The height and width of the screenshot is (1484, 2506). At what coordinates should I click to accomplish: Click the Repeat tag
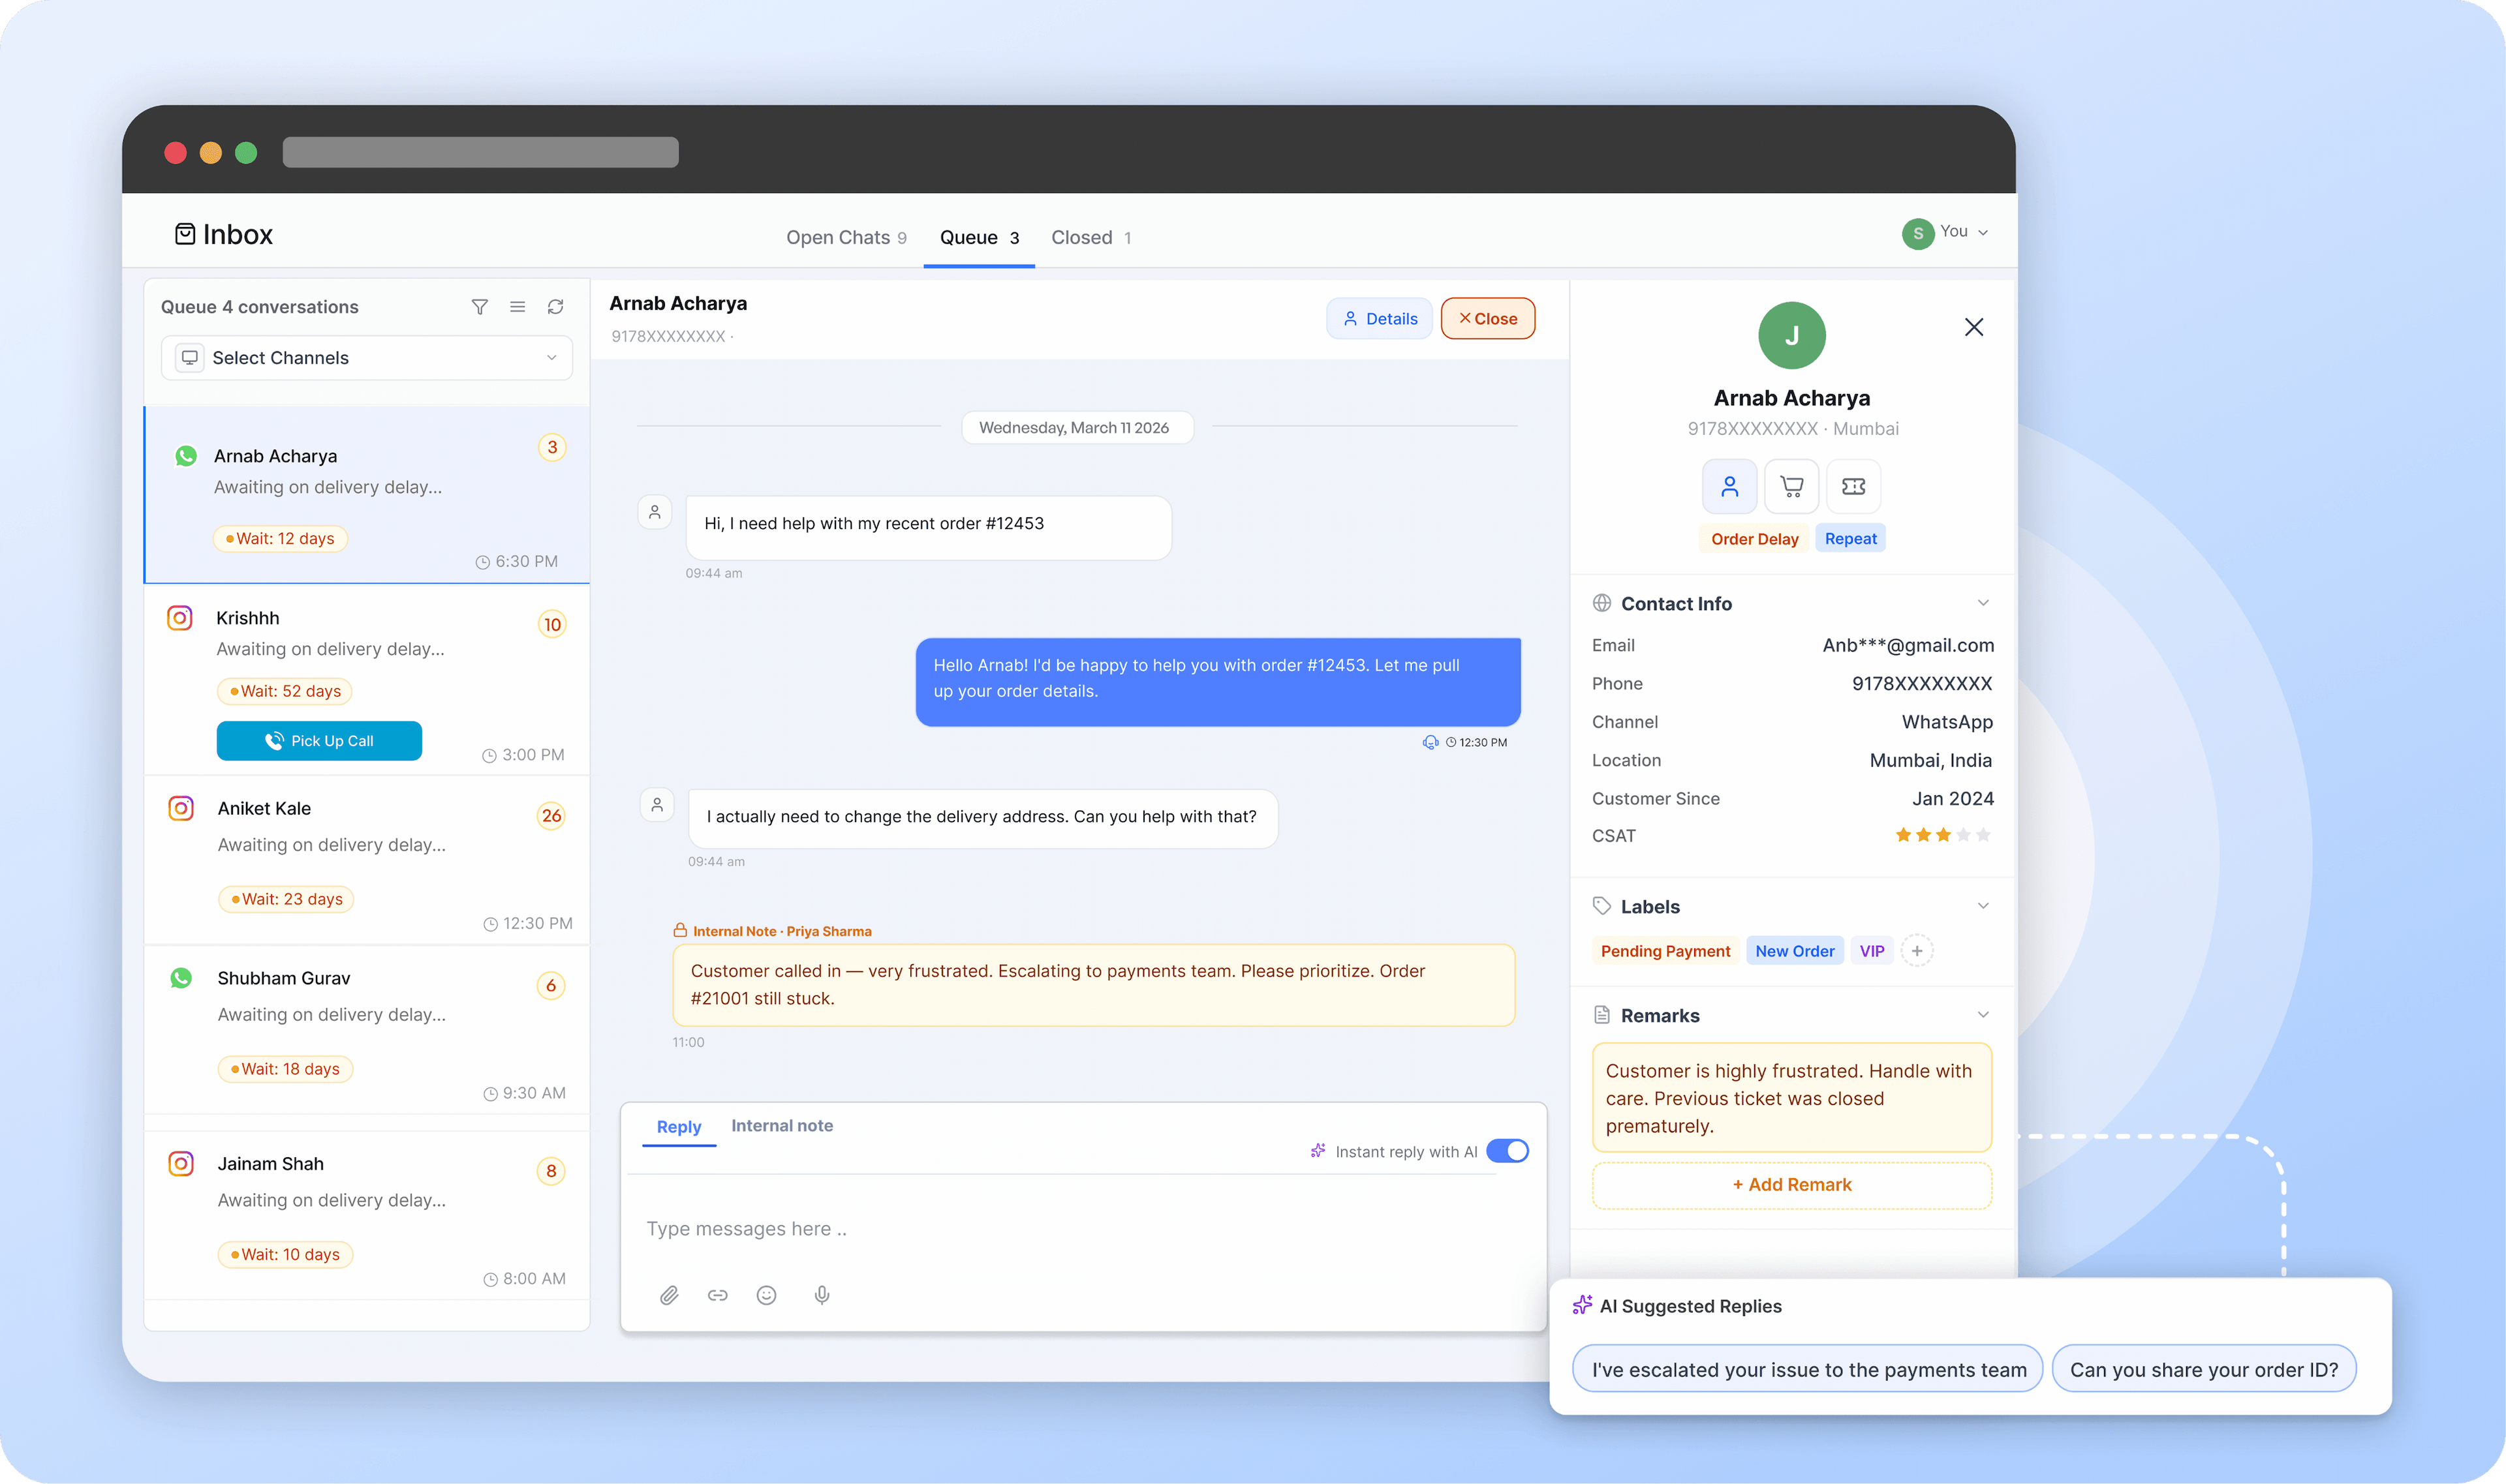(x=1851, y=539)
